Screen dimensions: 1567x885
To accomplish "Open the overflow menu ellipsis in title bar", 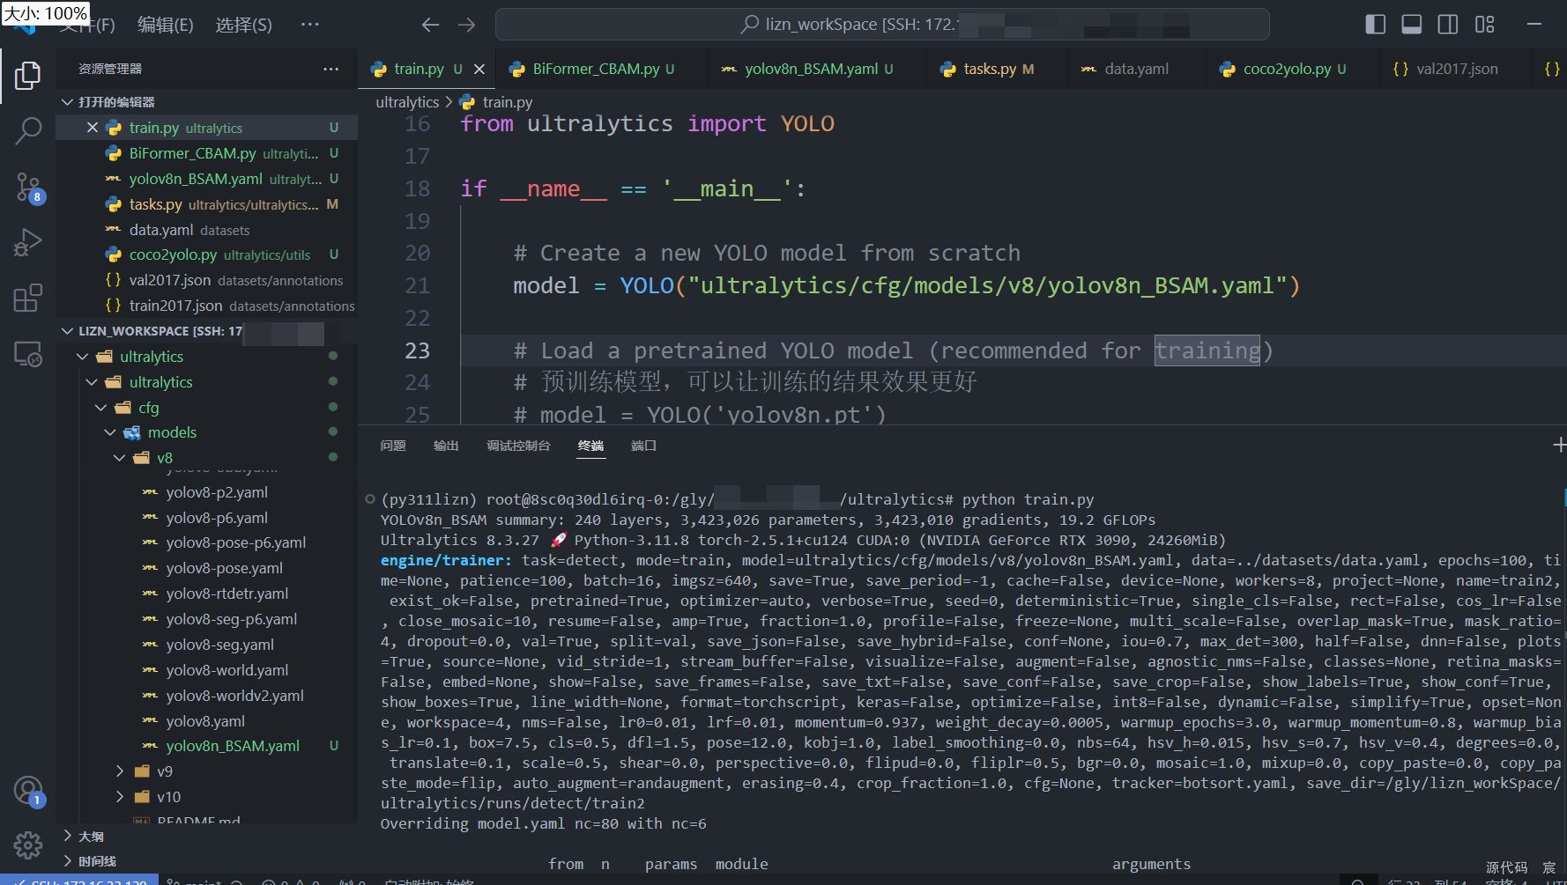I will pos(309,25).
